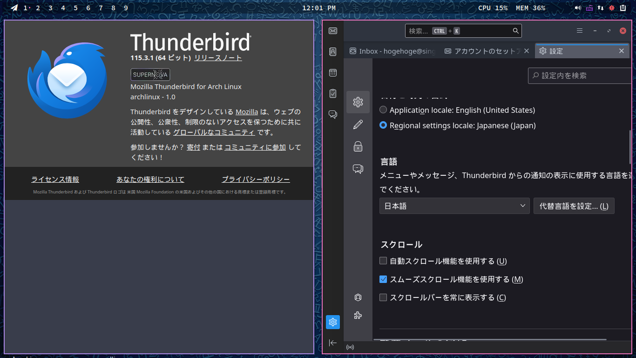Click the online status icon in status bar
The image size is (636, 358).
[x=350, y=347]
